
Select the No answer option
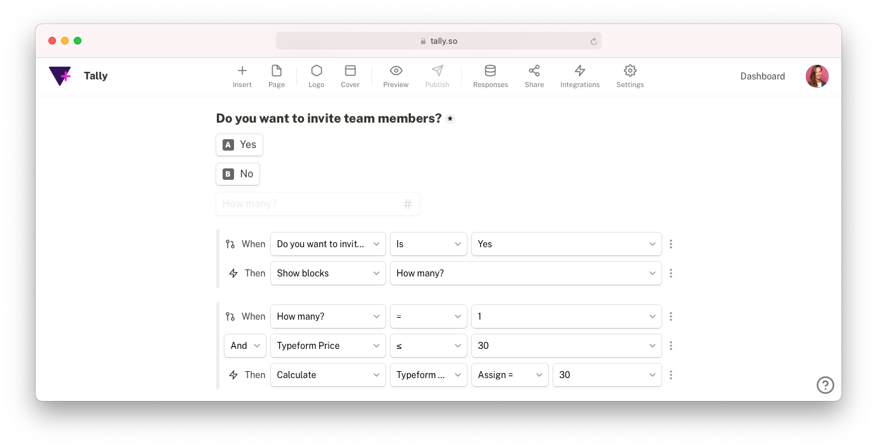[x=238, y=174]
